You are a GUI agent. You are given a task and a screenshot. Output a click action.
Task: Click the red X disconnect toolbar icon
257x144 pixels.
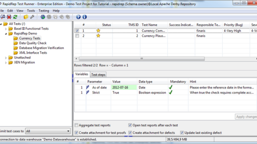pyautogui.click(x=9, y=17)
